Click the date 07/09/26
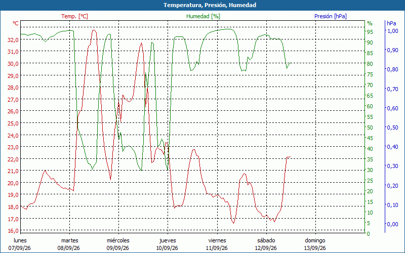 19,248
